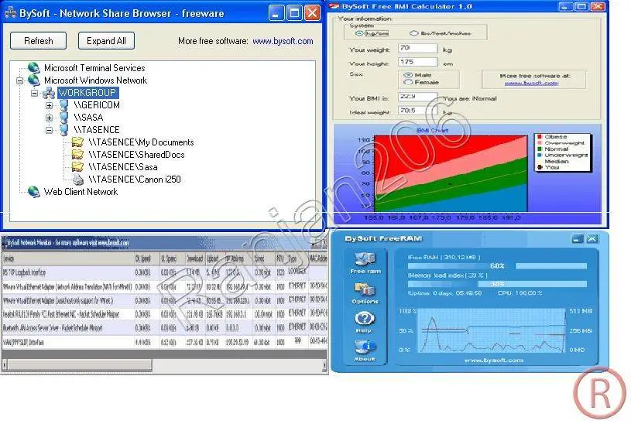Click the Refresh button
Viewport: 631px width, 424px height.
pos(38,41)
